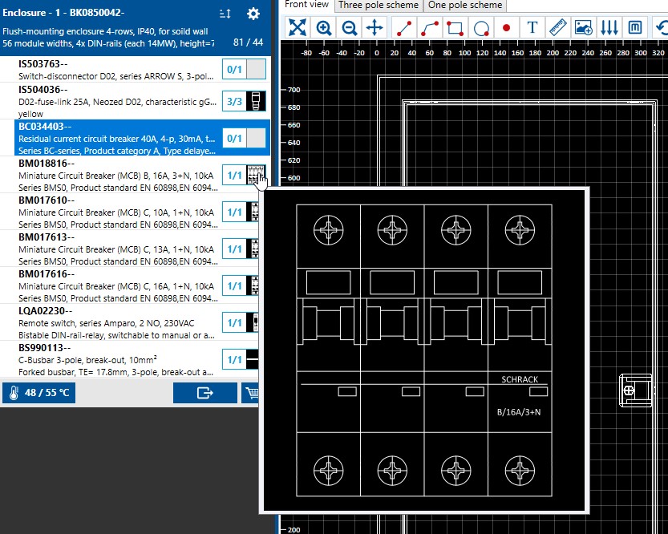Screen dimensions: 668x534
Task: Click the sort order icon in enclosure header
Action: pyautogui.click(x=225, y=14)
